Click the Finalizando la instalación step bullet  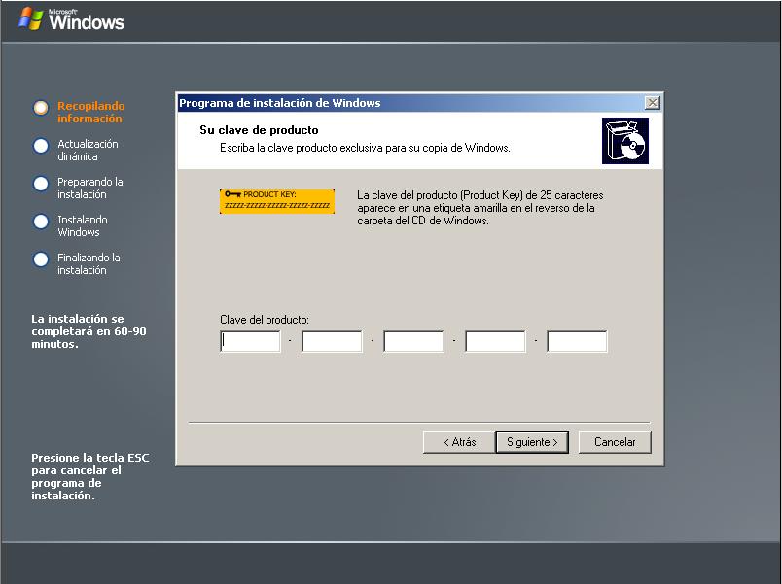click(41, 259)
